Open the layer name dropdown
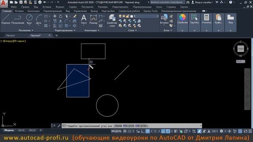Image resolution: width=253 pixels, height=142 pixels. coord(158,16)
